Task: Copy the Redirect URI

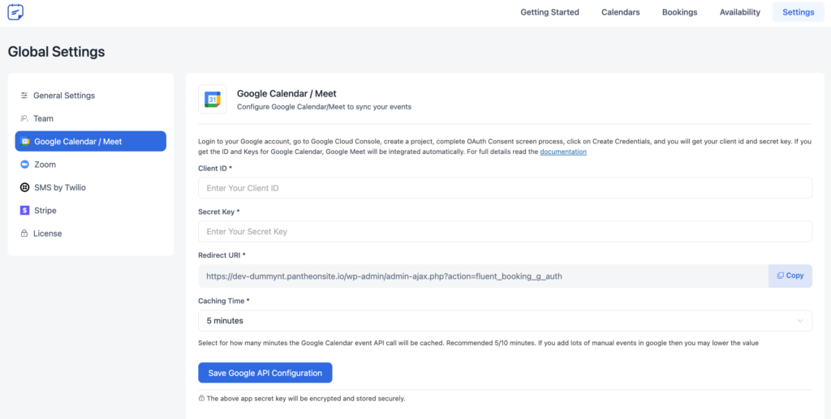Action: coord(790,276)
